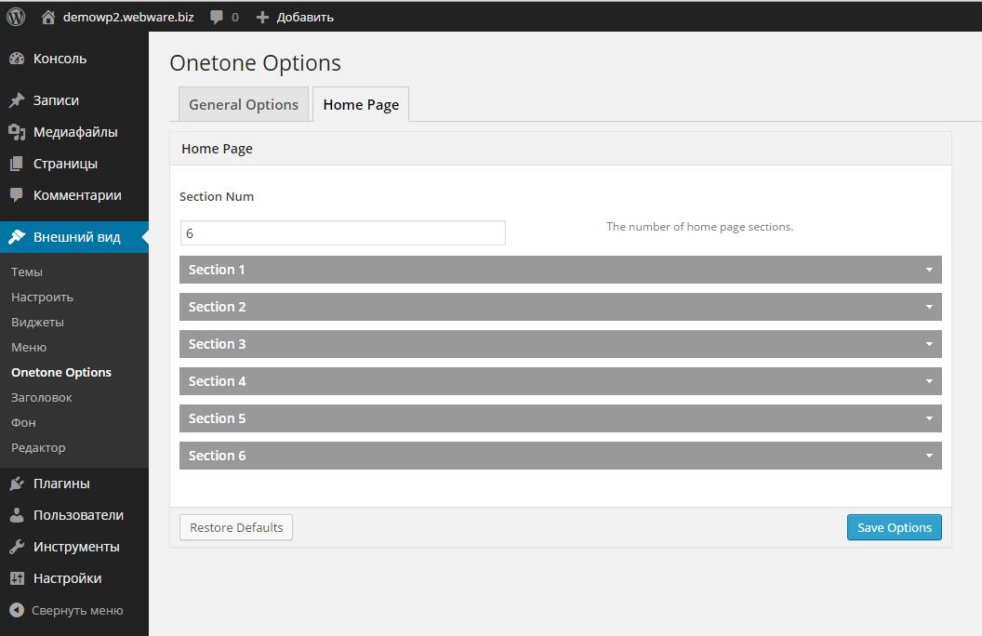Click the Restore Defaults button

[236, 527]
